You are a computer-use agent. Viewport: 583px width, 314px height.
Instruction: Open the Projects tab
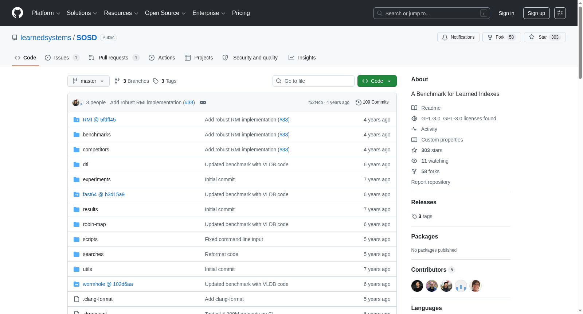click(x=199, y=58)
